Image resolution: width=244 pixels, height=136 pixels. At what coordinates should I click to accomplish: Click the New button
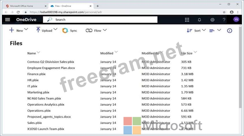[x=16, y=30]
